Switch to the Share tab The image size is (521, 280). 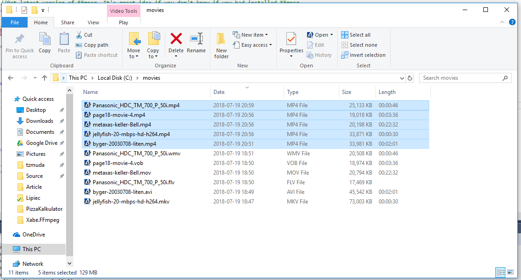coord(67,22)
